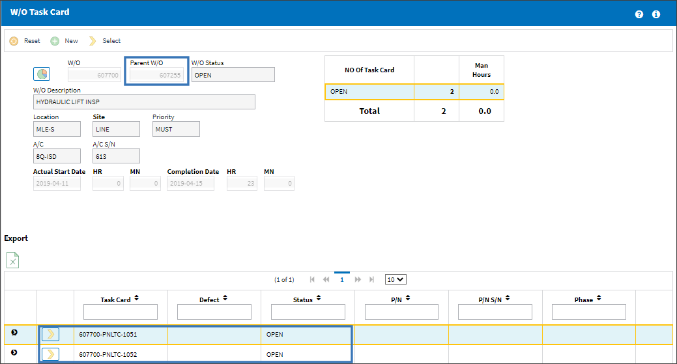This screenshot has width=677, height=364.
Task: Click the Site field LINE
Action: click(x=116, y=129)
